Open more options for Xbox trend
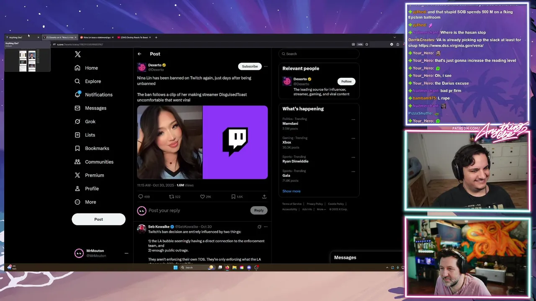Viewport: 536px width, 301px height. [x=353, y=138]
